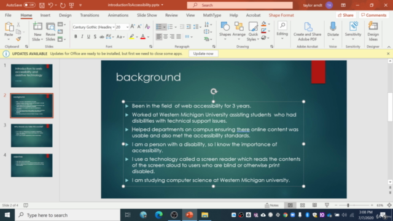Apply the yellow text highlight color
Screen dimensions: 393x221
point(132,37)
